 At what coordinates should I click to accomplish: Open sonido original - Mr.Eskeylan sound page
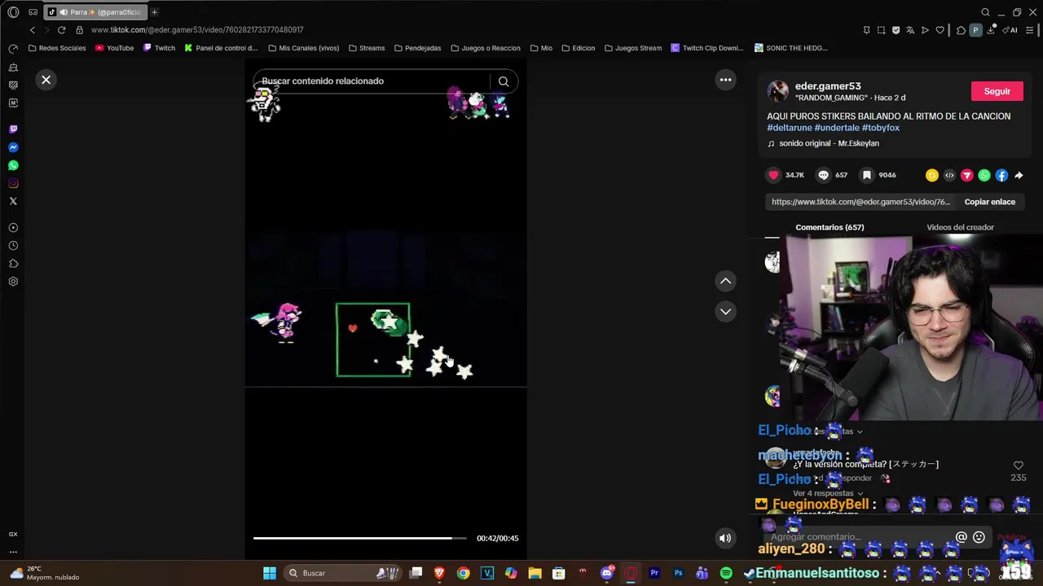coord(829,143)
